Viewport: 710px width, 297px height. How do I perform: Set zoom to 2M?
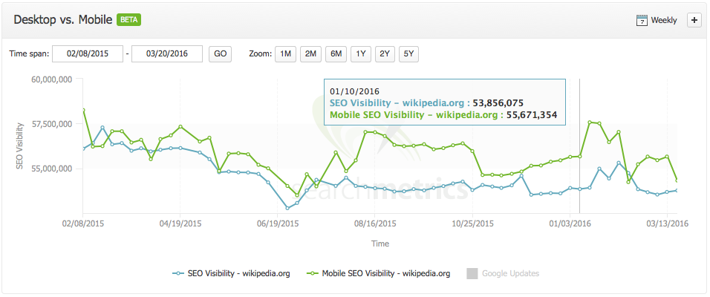310,53
